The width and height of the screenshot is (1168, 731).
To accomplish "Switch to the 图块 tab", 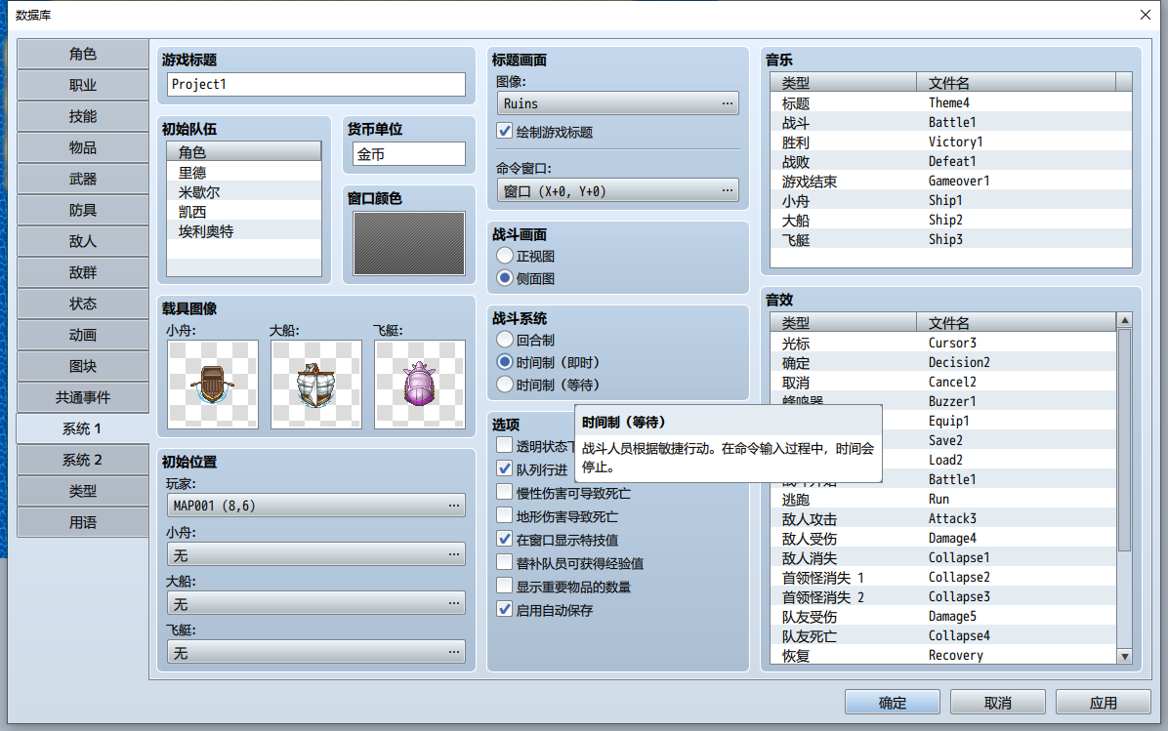I will [83, 366].
